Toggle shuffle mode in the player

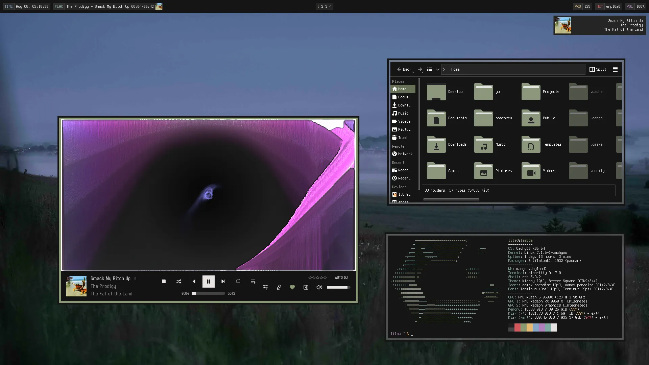(x=178, y=282)
